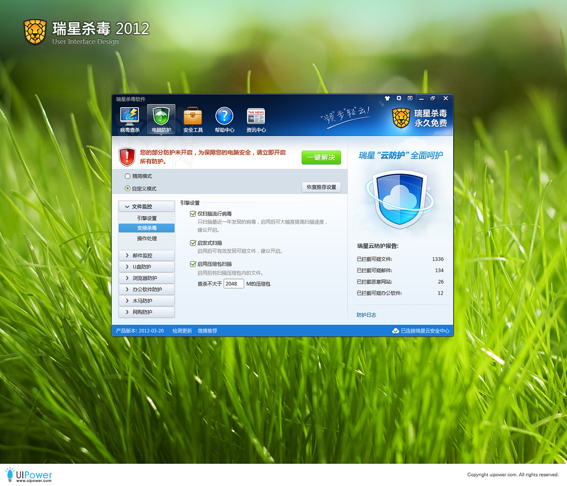The image size is (567, 486).
Task: Open the 防护日志 link
Action: tap(366, 315)
